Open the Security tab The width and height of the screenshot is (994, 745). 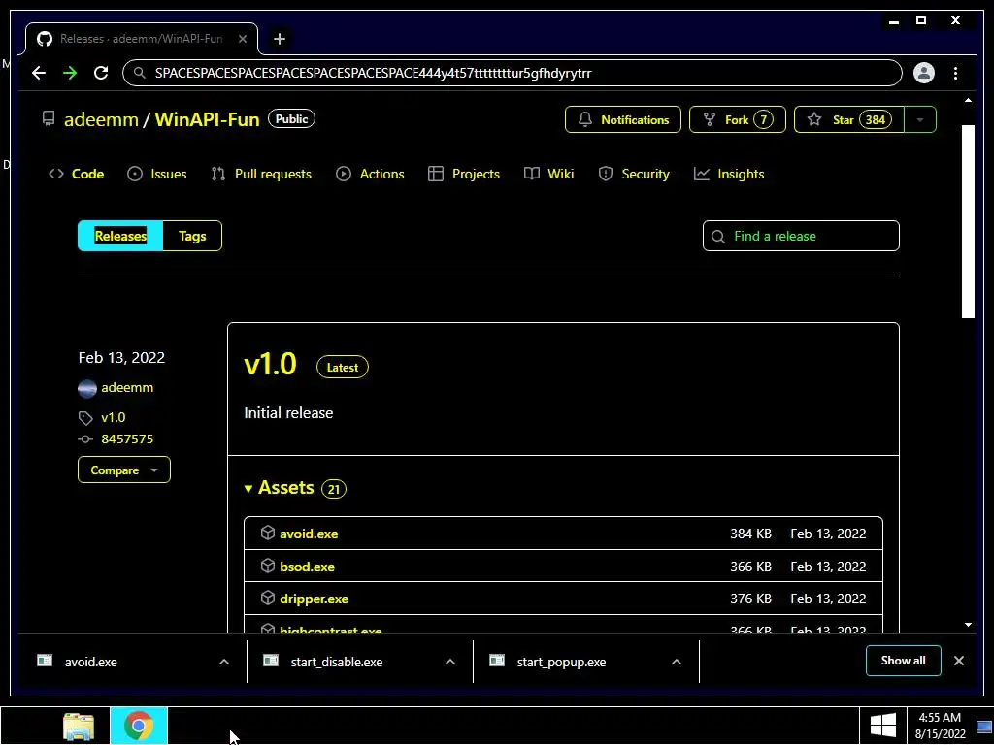pos(633,174)
